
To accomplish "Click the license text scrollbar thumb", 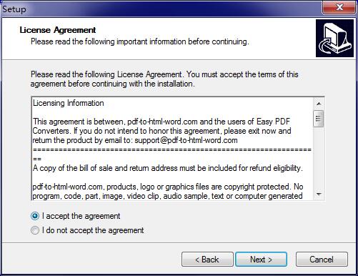I will [x=319, y=119].
